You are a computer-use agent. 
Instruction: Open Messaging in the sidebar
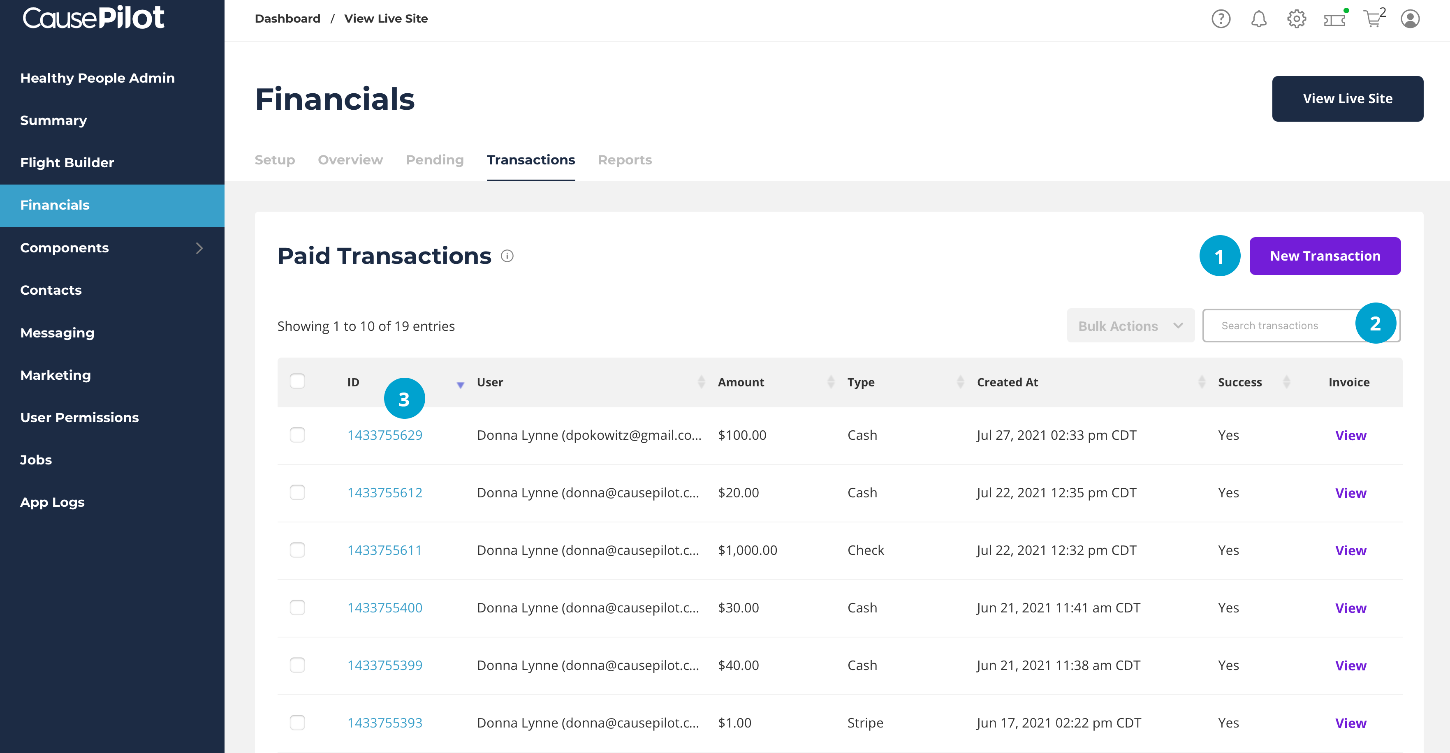(x=58, y=333)
